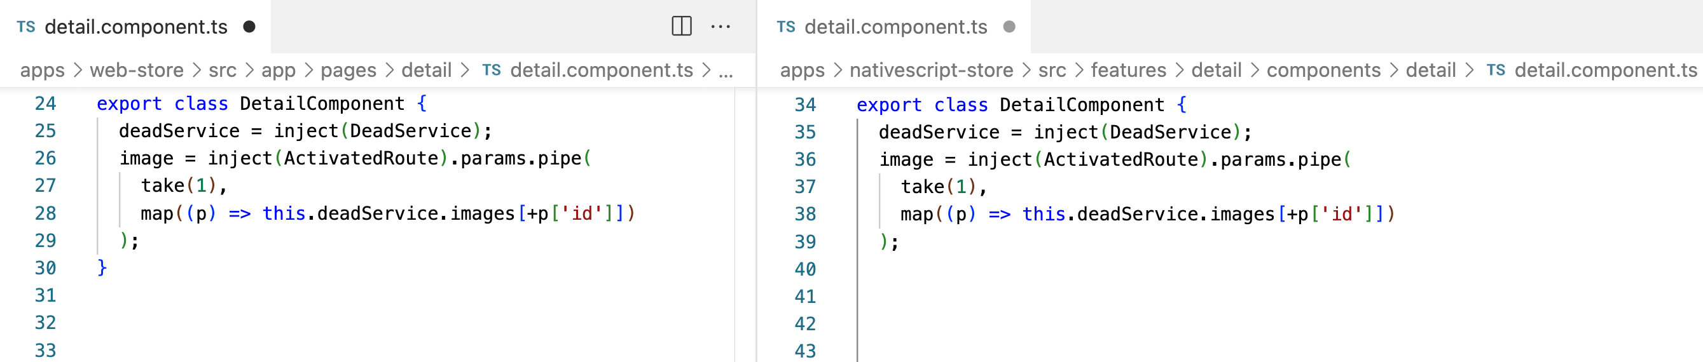Viewport: 1703px width, 362px height.
Task: Click unsaved dot on left tab
Action: (x=249, y=27)
